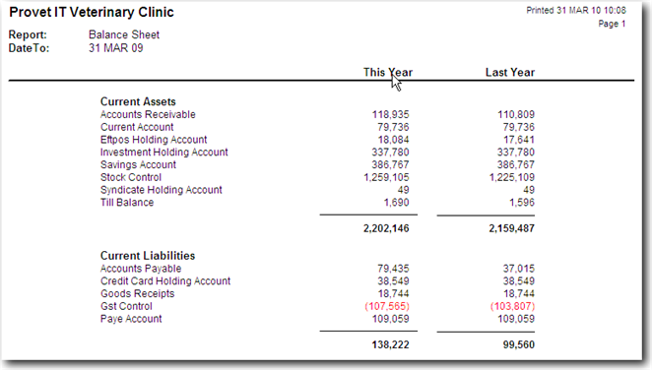Click the This Year column header
Screen dimensions: 652x370
click(x=388, y=72)
